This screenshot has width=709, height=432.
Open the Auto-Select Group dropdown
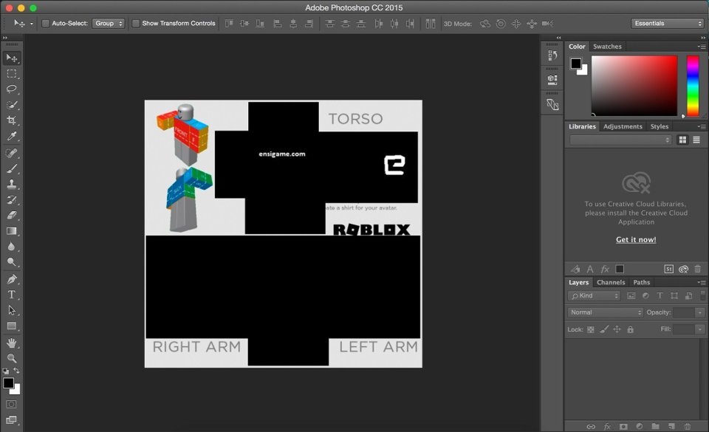[x=109, y=24]
